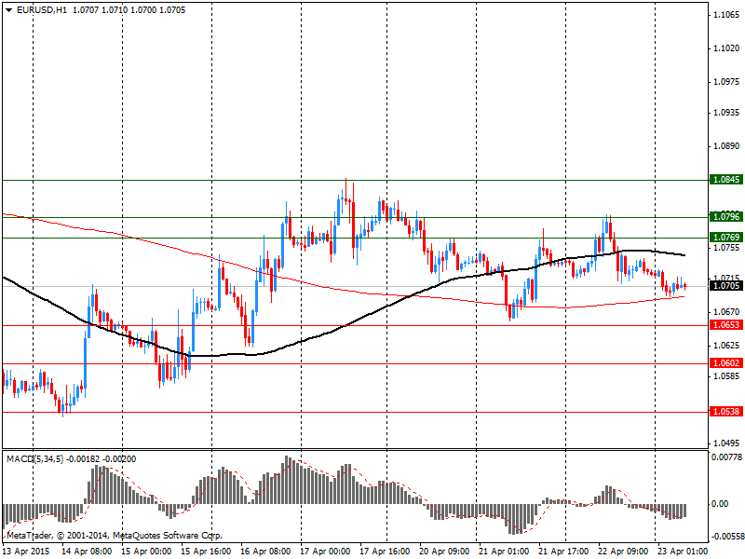
Task: Open the chart menu triangle beside EURUSD,H1
Action: tap(9, 10)
